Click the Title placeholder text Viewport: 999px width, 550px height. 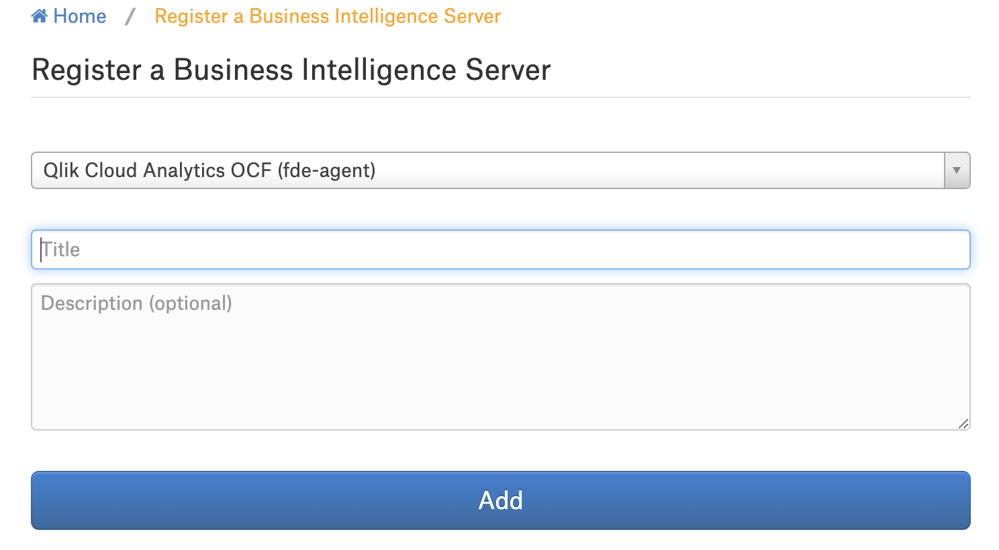pos(60,250)
